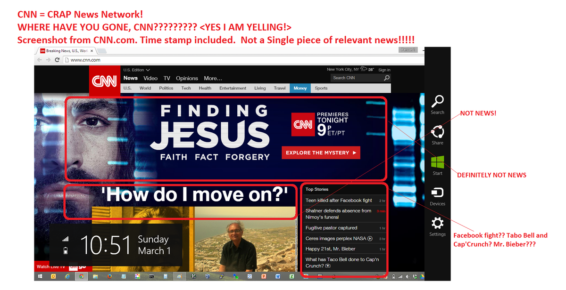Viewport: 566px width, 290px height.
Task: Click the Start charm
Action: 437,166
